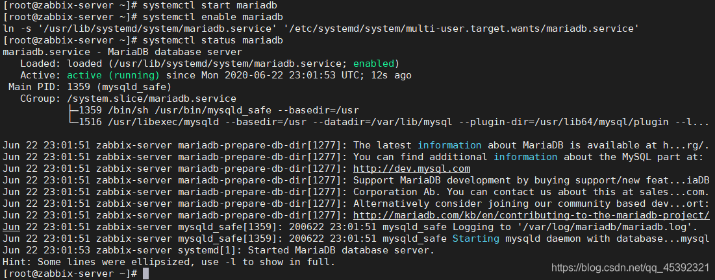715x280 pixels.
Task: Open the http://dev.mysql.com link
Action: point(412,169)
